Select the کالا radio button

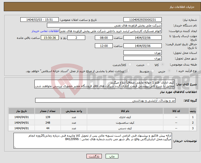162,64
